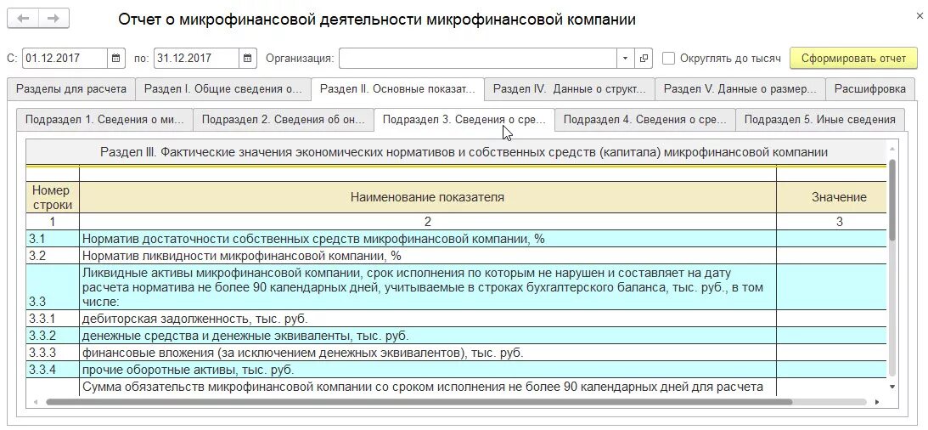
Task: Open Раздел I. Общие сведения tab
Action: (x=222, y=89)
